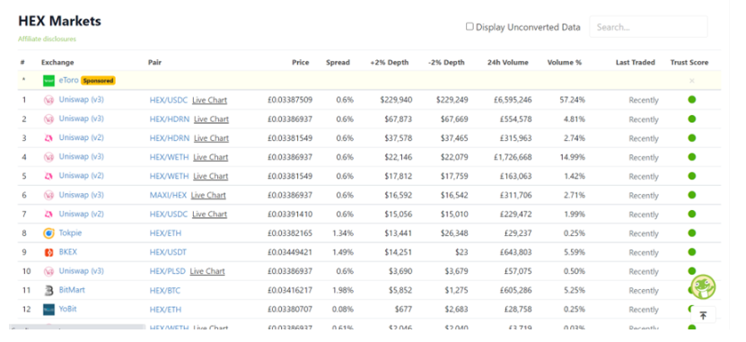Click spread value 1.98% in BitMart row

[x=344, y=291]
